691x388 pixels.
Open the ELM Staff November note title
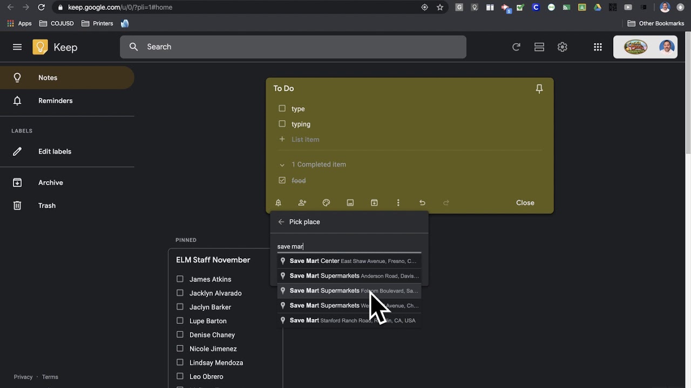(x=213, y=260)
